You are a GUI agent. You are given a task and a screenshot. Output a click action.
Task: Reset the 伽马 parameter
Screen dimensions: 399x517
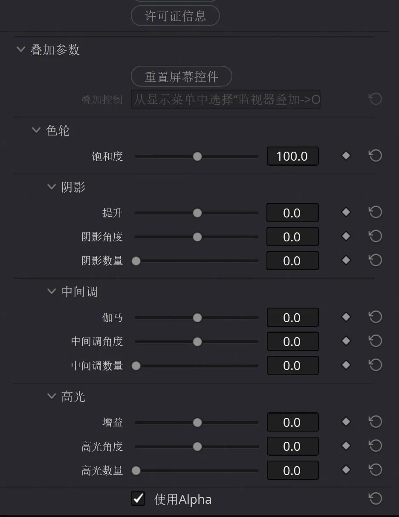[375, 317]
